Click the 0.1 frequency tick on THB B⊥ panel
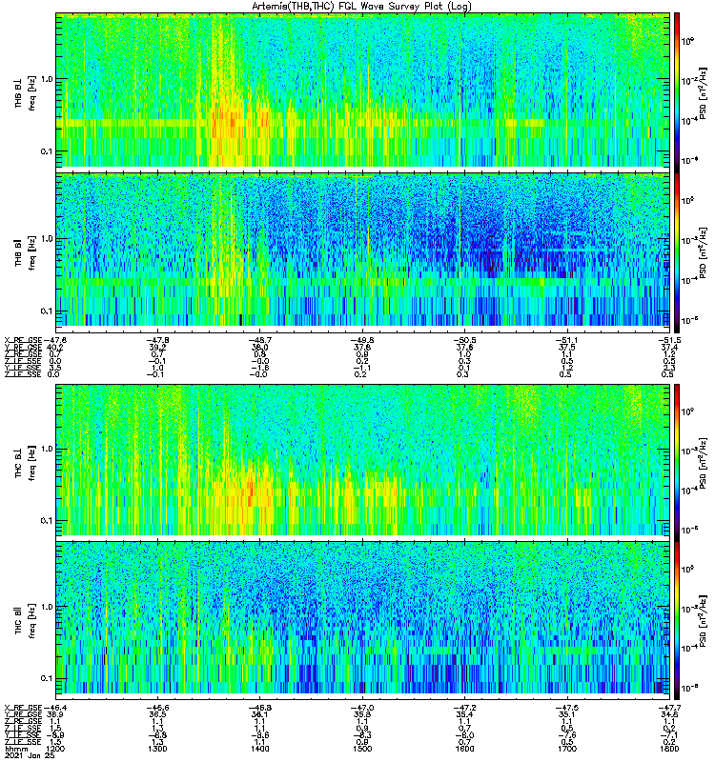The width and height of the screenshot is (715, 762). [47, 151]
